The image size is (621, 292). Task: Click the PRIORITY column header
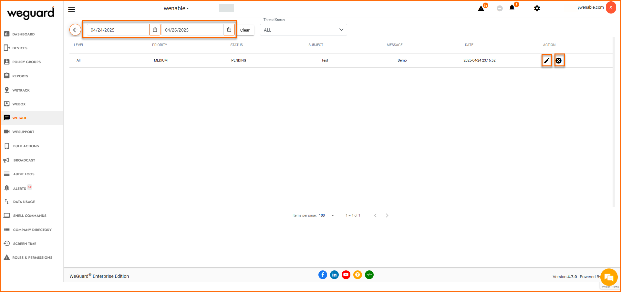click(x=160, y=45)
